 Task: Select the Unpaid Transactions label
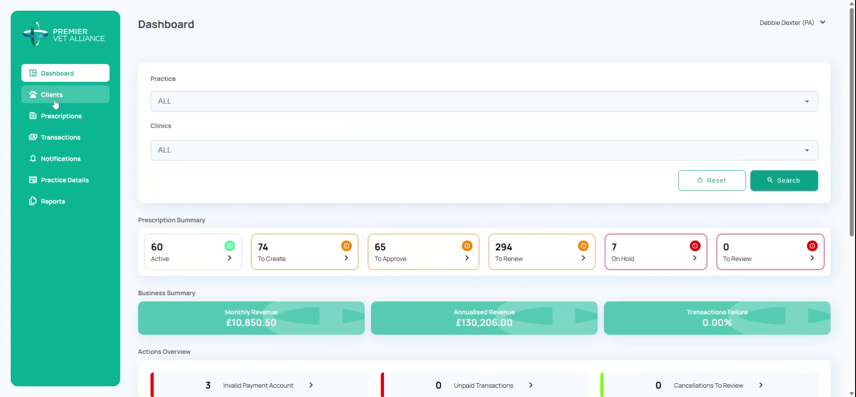pos(484,385)
